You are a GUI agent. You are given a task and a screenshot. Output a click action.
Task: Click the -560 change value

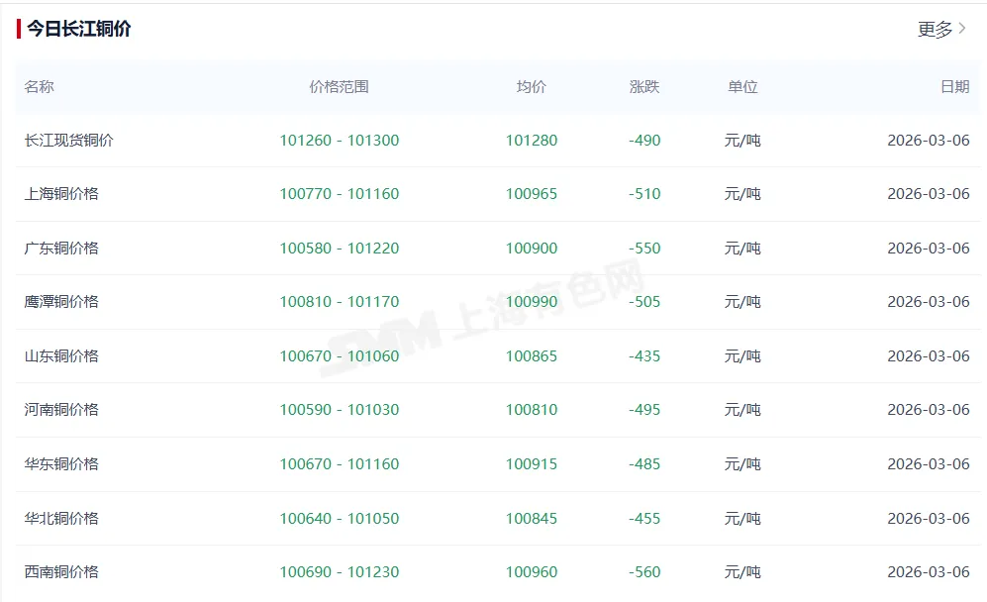pos(644,571)
